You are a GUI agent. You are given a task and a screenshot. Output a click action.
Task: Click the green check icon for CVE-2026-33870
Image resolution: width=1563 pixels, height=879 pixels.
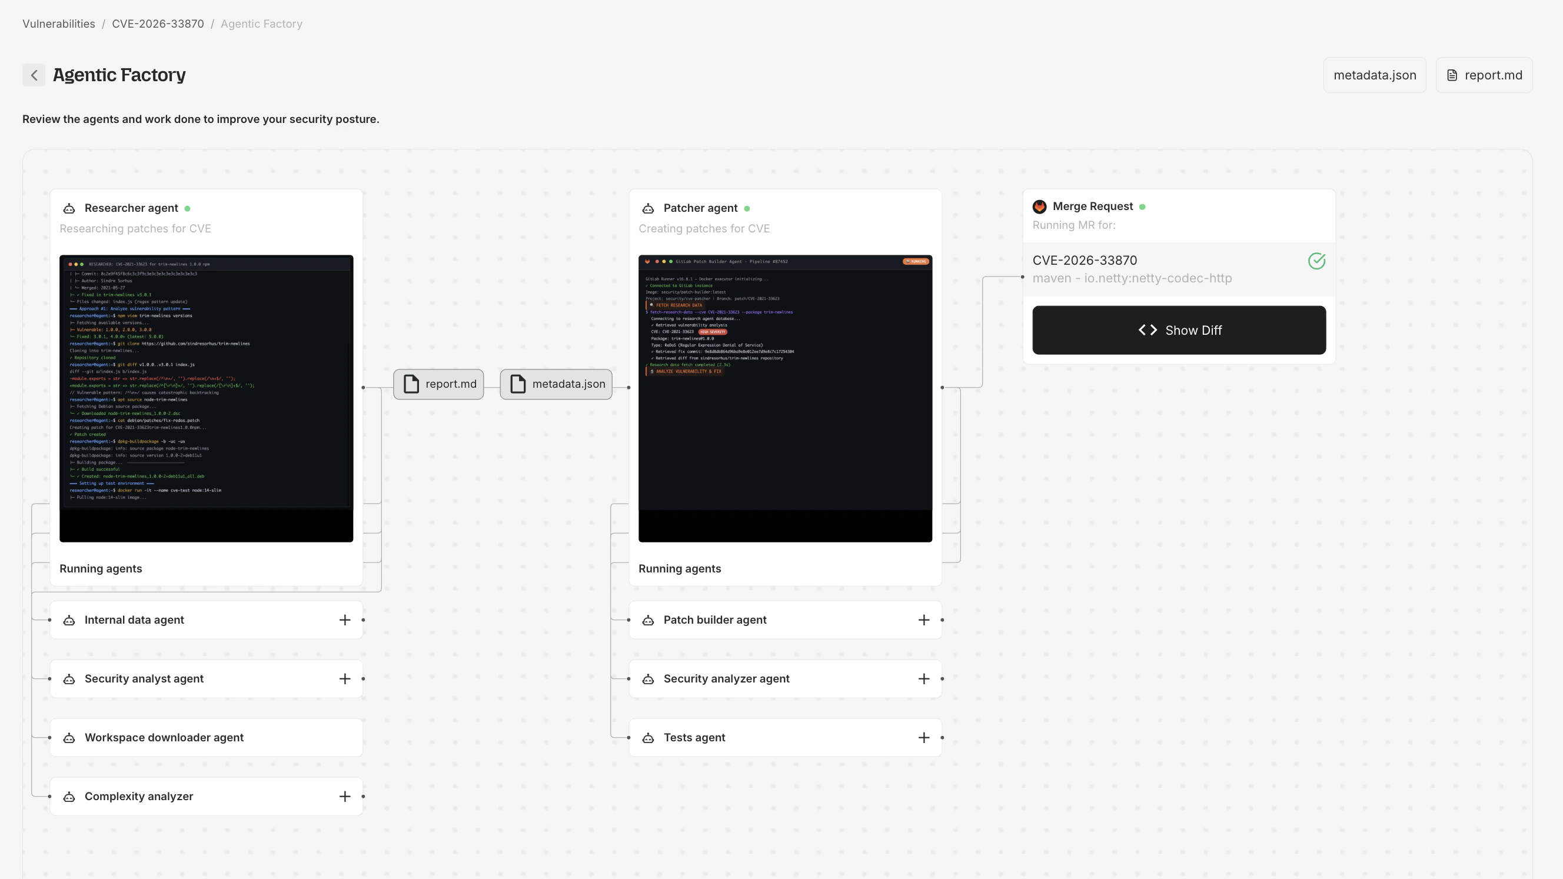pos(1316,261)
